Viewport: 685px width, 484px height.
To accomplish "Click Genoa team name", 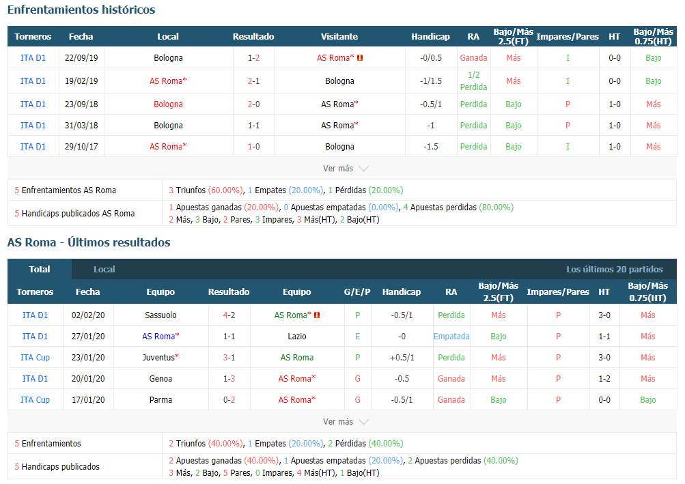I will pyautogui.click(x=160, y=379).
